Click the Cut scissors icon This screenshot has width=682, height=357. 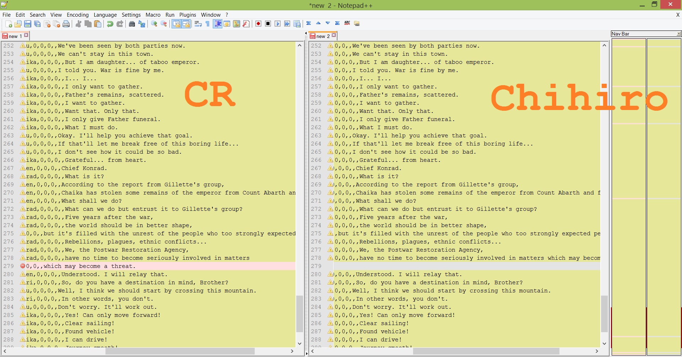[79, 24]
